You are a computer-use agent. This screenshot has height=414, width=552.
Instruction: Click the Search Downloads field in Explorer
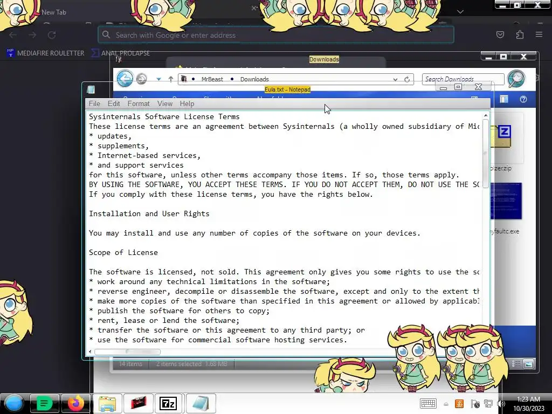[x=463, y=79]
